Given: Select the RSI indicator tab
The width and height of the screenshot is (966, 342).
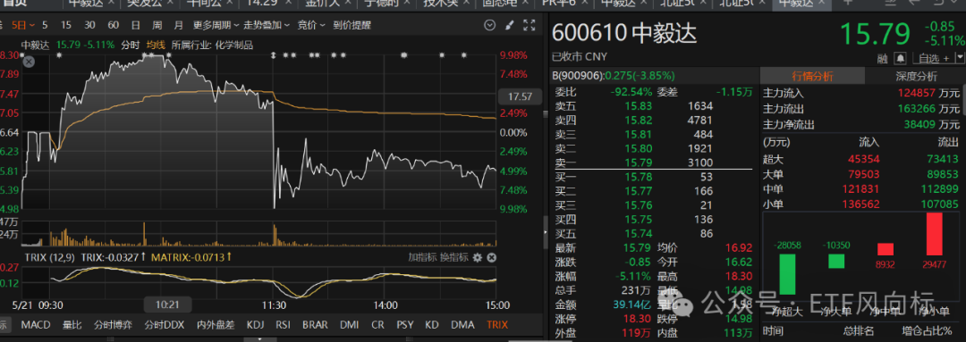Looking at the screenshot, I should pos(284,325).
